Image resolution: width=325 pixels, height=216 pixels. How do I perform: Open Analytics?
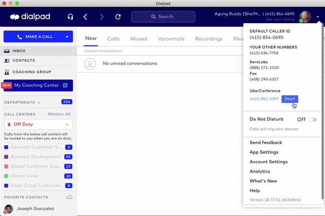[260, 171]
